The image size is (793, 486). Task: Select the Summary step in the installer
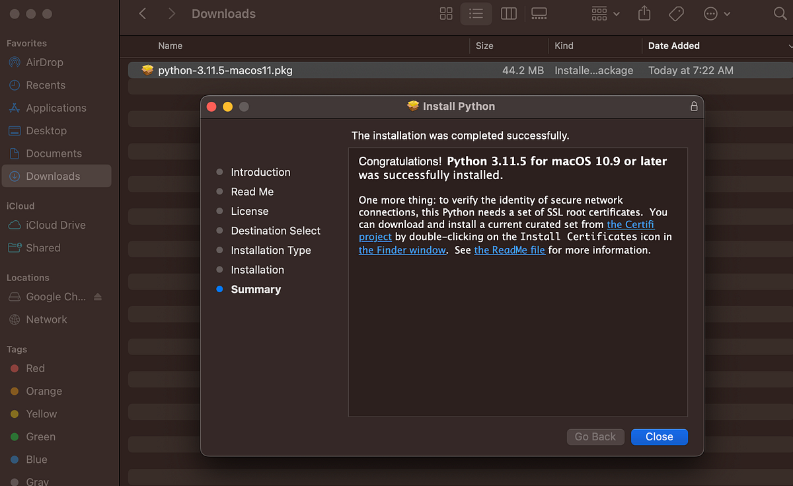pyautogui.click(x=256, y=289)
